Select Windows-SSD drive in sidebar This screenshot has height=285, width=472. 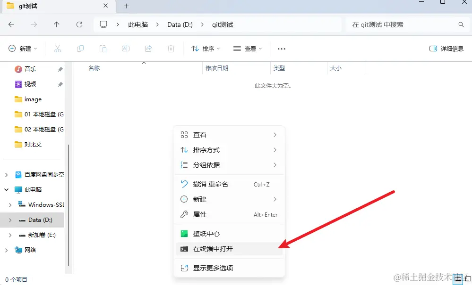coord(41,205)
